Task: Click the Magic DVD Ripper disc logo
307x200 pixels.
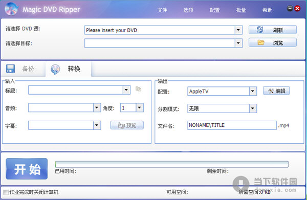Action: [11, 9]
